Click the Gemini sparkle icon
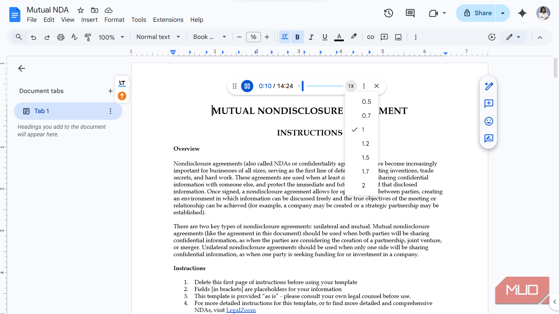This screenshot has width=559, height=314. pos(522,13)
